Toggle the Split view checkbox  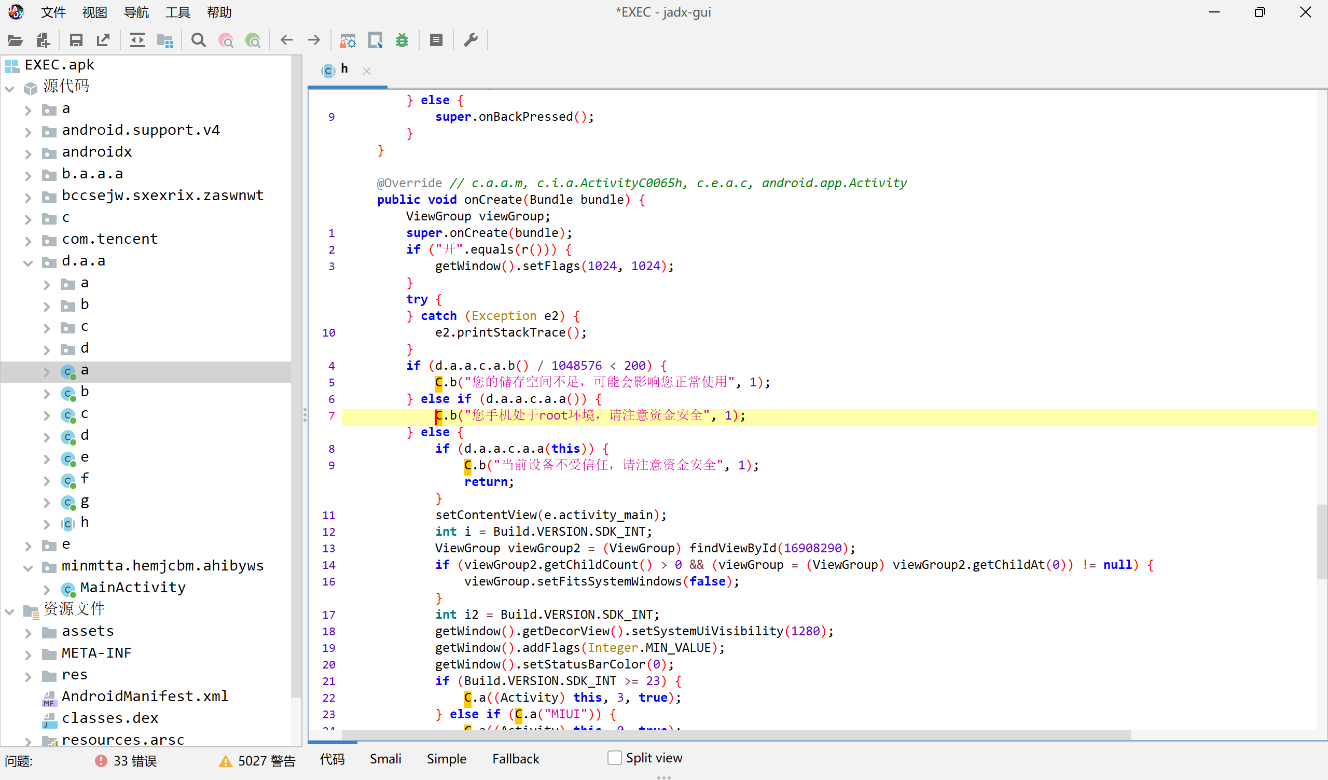(x=615, y=758)
